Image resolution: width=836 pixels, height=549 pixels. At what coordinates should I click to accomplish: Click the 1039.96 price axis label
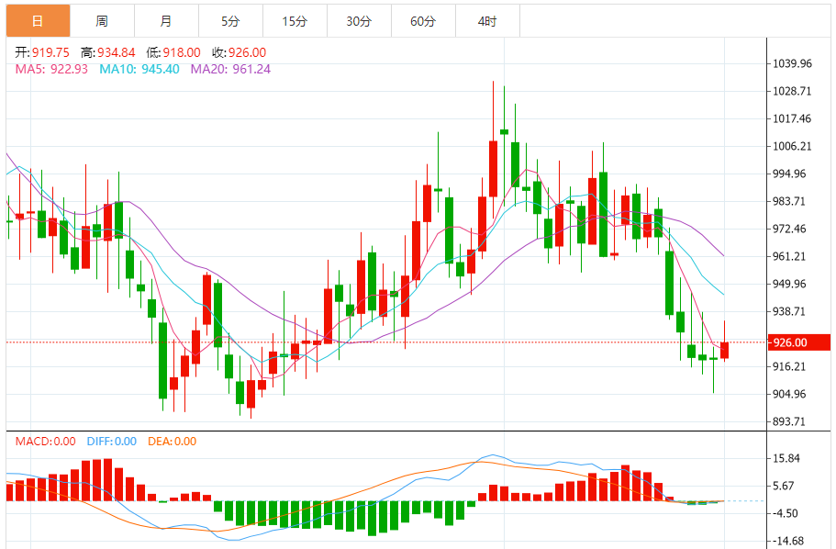click(x=792, y=63)
